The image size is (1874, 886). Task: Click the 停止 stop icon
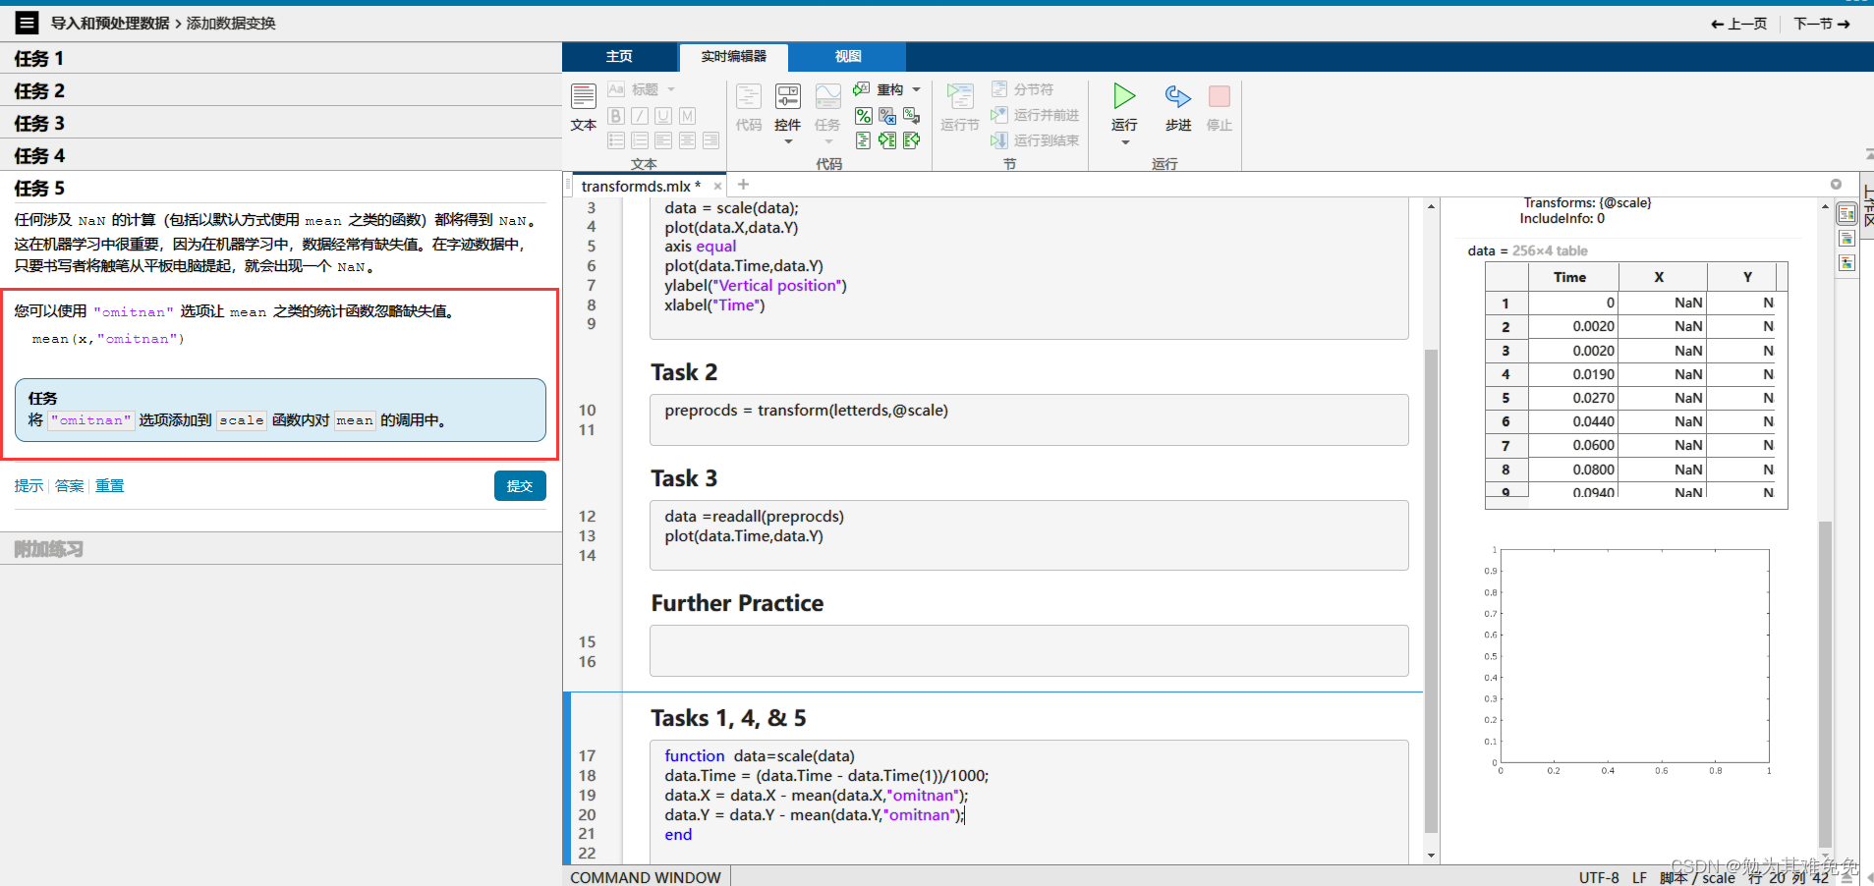tap(1220, 107)
